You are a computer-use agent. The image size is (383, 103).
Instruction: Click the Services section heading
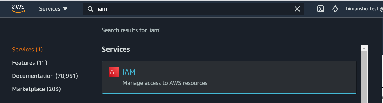tap(116, 49)
